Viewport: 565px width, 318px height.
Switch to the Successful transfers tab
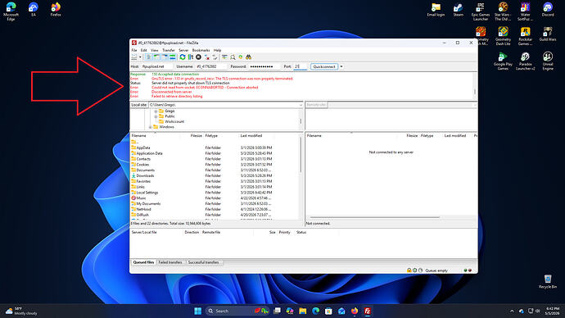(x=204, y=262)
